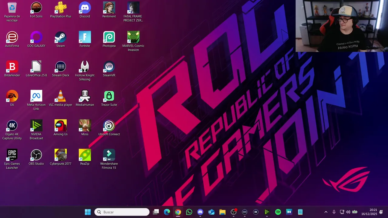Select the Trezor Suite shortcut
The height and width of the screenshot is (218, 388).
pos(109,98)
